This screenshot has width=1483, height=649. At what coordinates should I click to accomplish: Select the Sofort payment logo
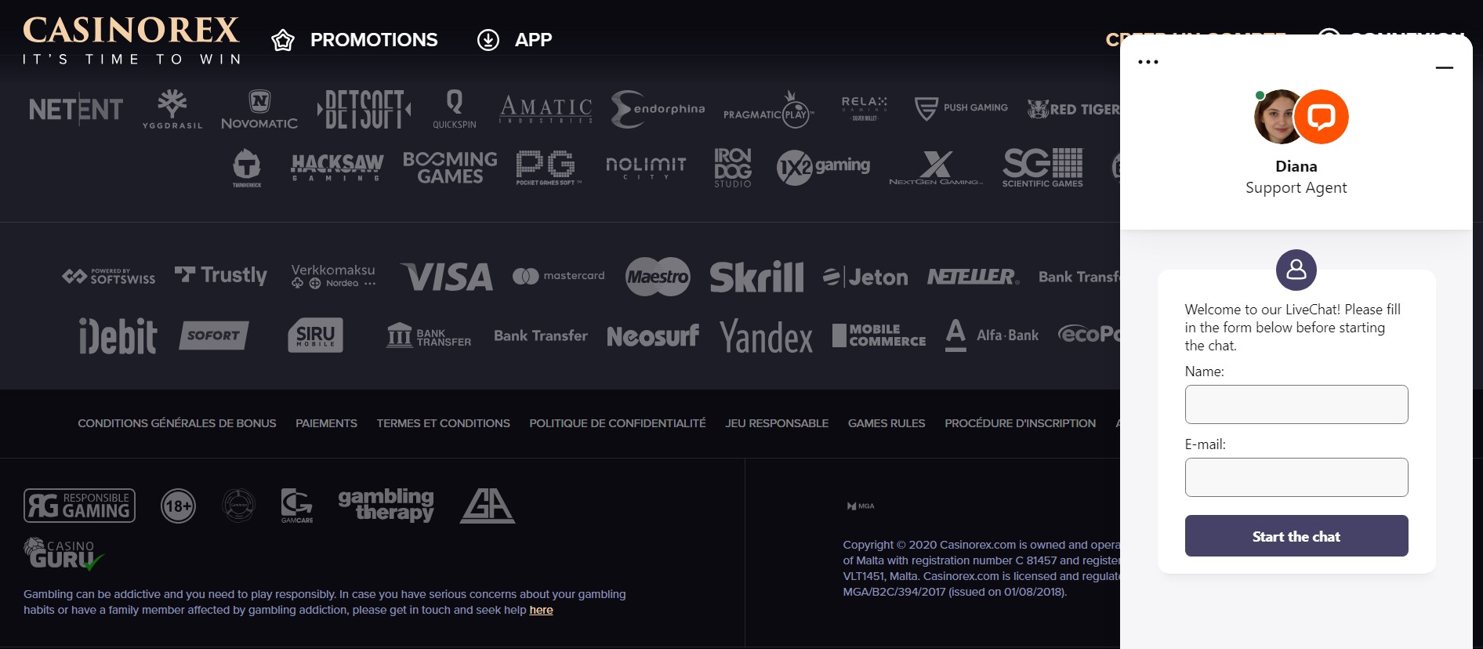coord(214,335)
